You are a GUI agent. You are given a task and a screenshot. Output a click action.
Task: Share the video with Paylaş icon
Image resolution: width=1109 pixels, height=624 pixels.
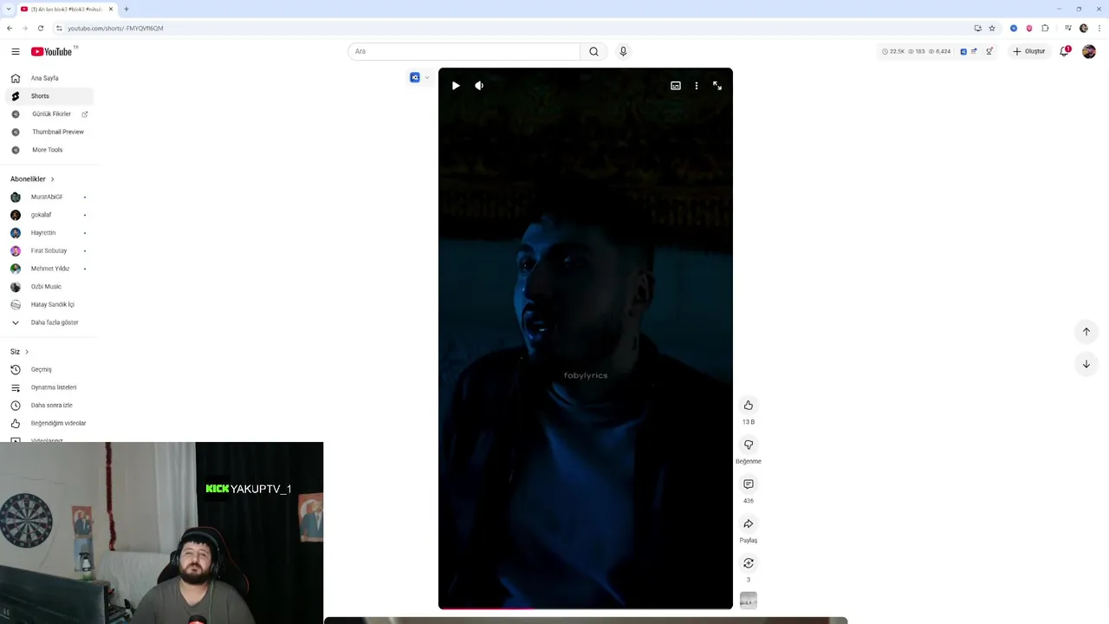coord(749,523)
